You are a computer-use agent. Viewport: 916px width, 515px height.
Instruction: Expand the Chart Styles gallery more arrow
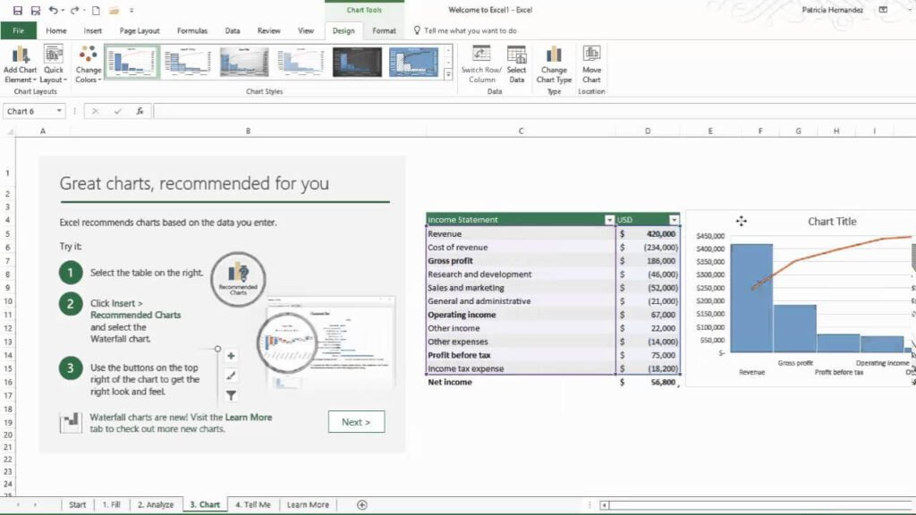coord(448,74)
